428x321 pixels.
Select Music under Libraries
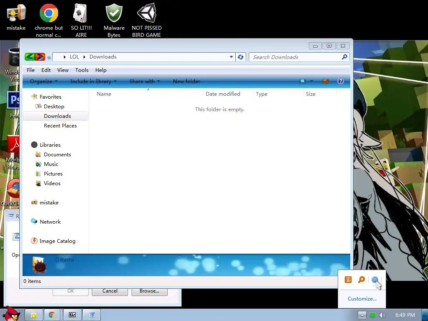(51, 164)
